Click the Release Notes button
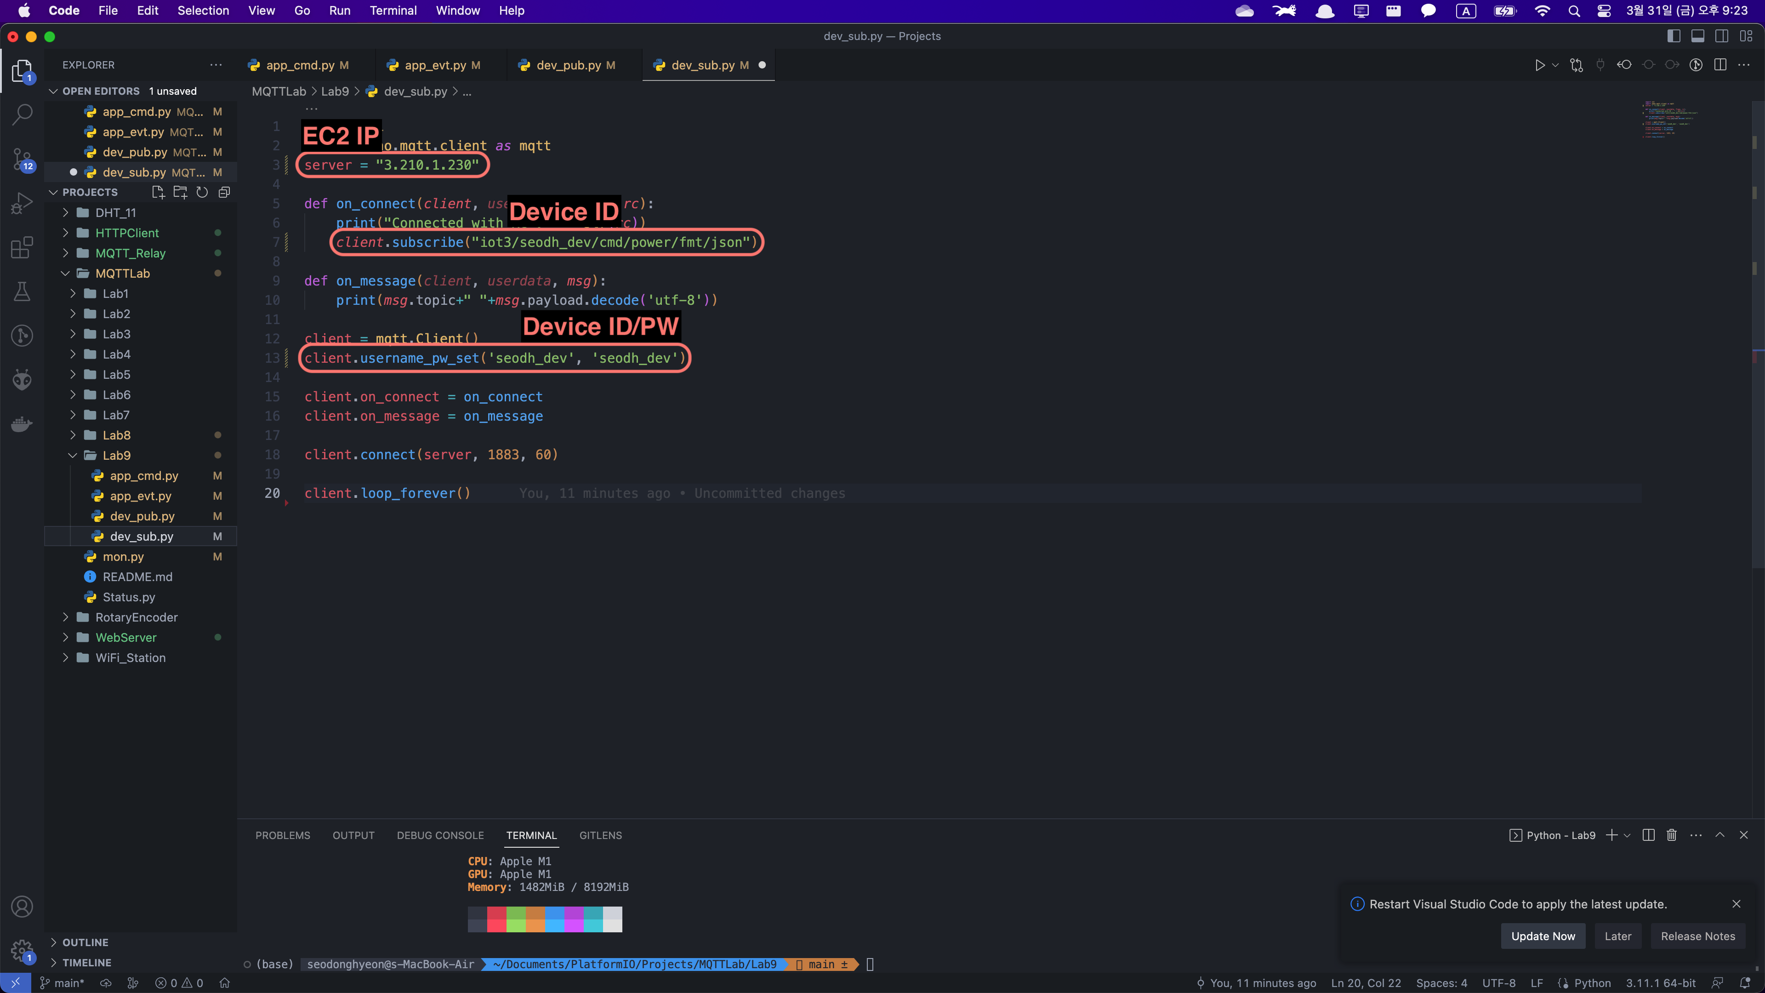Image resolution: width=1765 pixels, height=993 pixels. coord(1698,936)
